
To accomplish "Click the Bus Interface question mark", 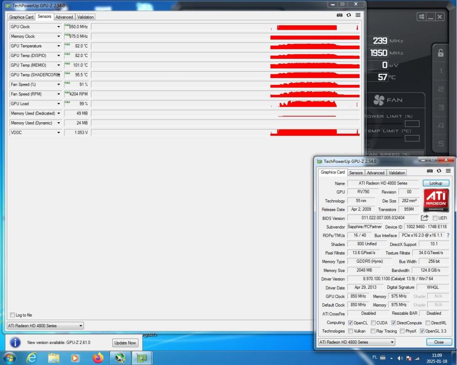I will pos(448,235).
